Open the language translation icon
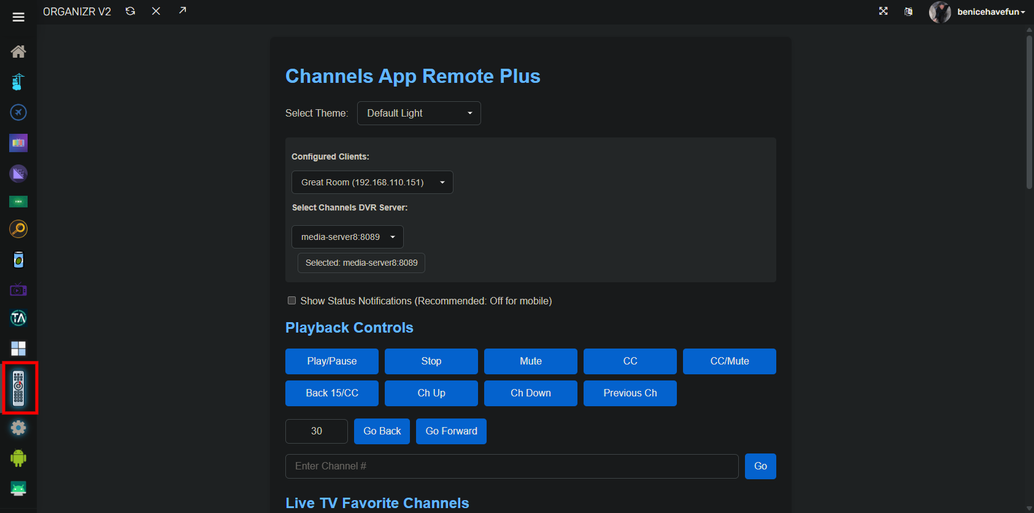Screen dimensions: 1034x513 (908, 12)
